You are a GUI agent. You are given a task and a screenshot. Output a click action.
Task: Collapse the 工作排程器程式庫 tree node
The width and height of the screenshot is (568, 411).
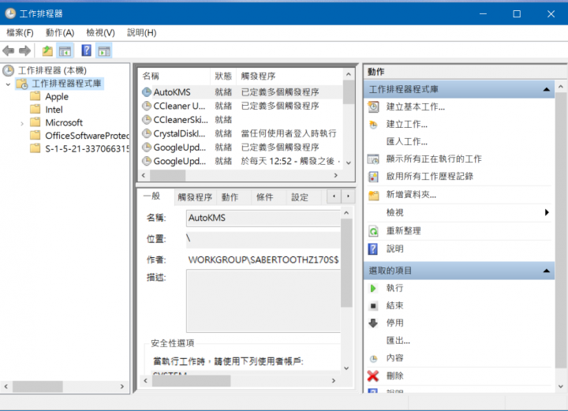pyautogui.click(x=8, y=84)
